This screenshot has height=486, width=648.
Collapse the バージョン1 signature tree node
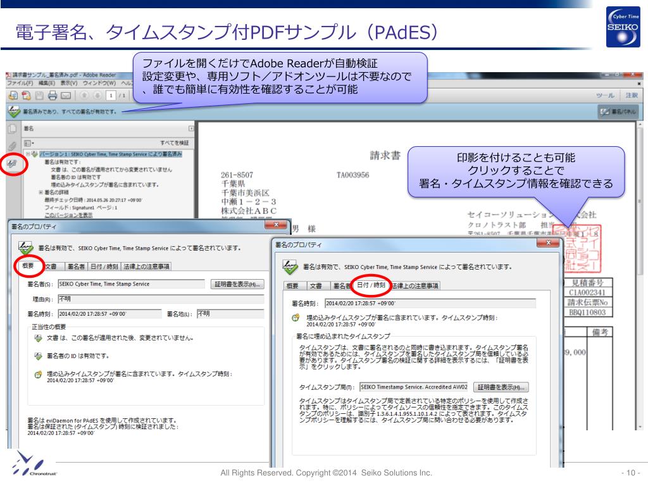[28, 154]
